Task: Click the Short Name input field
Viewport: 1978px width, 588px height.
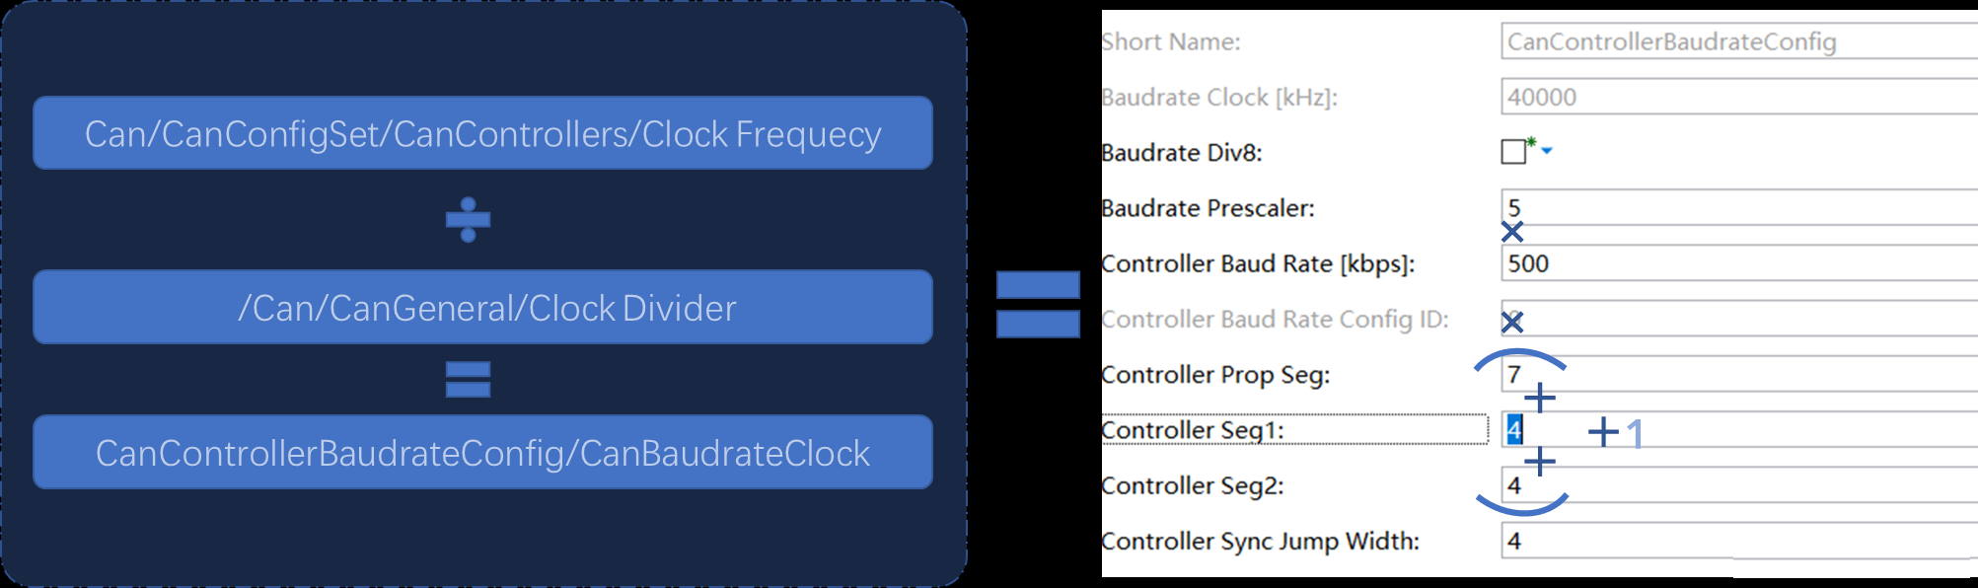Action: [1736, 41]
